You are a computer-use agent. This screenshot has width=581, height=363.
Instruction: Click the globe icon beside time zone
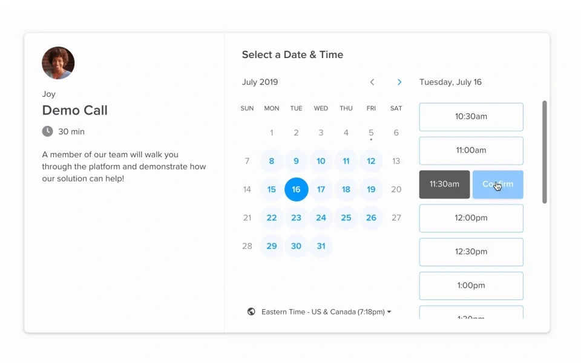[x=251, y=312]
